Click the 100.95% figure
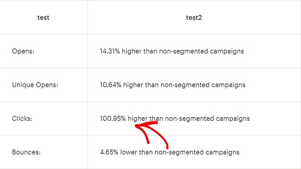301x169 pixels. click(113, 119)
